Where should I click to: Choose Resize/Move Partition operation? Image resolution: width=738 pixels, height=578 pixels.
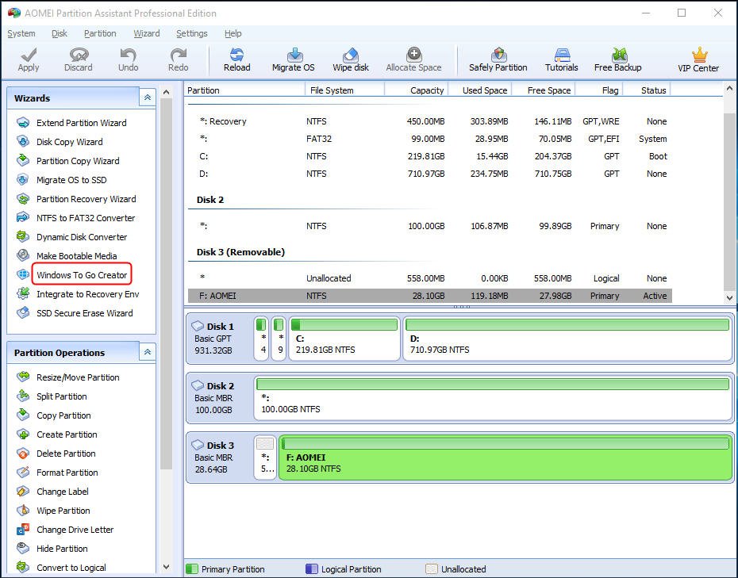coord(78,377)
